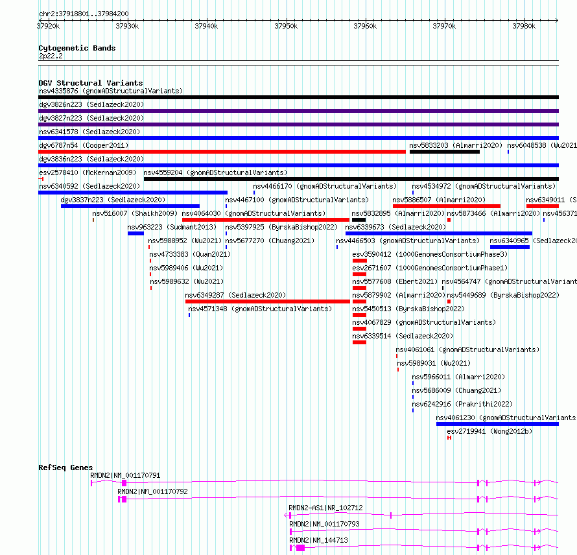The image size is (577, 555).
Task: Click the RMDN2|NM_001170791 transcript label
Action: pos(125,475)
